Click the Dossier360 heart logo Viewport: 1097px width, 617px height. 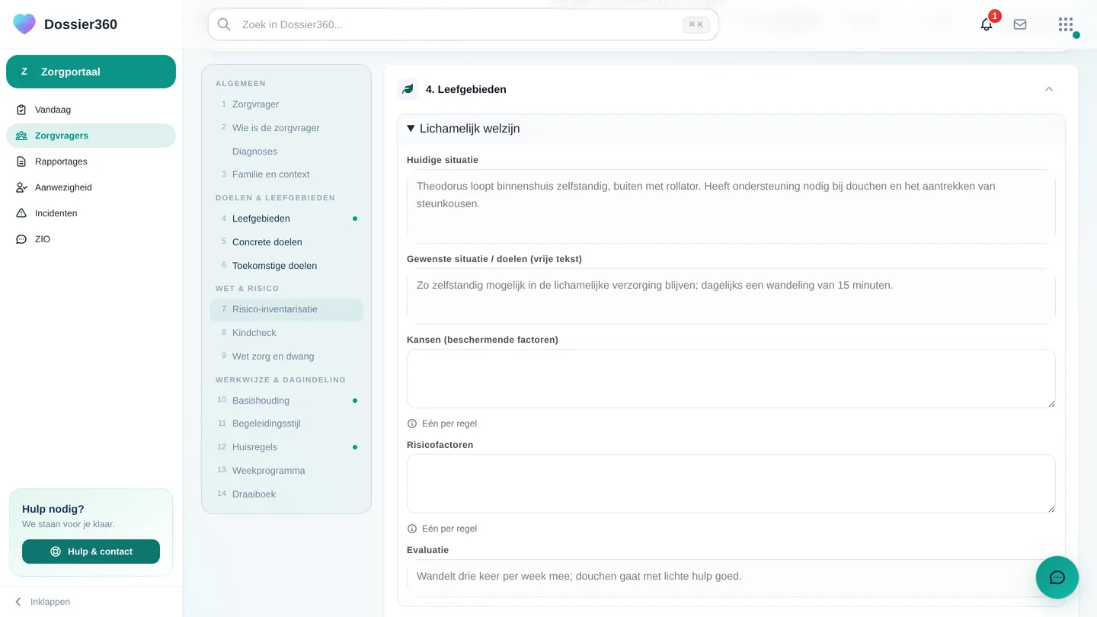(24, 24)
